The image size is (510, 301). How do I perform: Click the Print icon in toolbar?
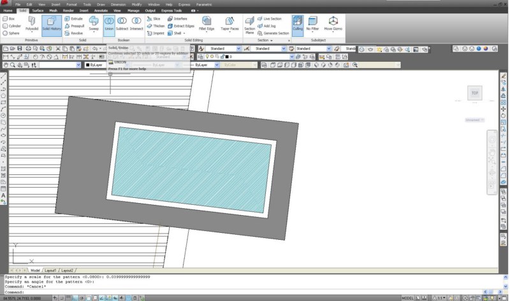(28, 49)
